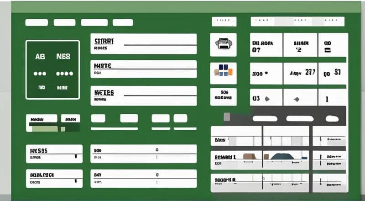Click the input line of the SEIRRT field
This screenshot has height=201, width=365.
point(160,45)
